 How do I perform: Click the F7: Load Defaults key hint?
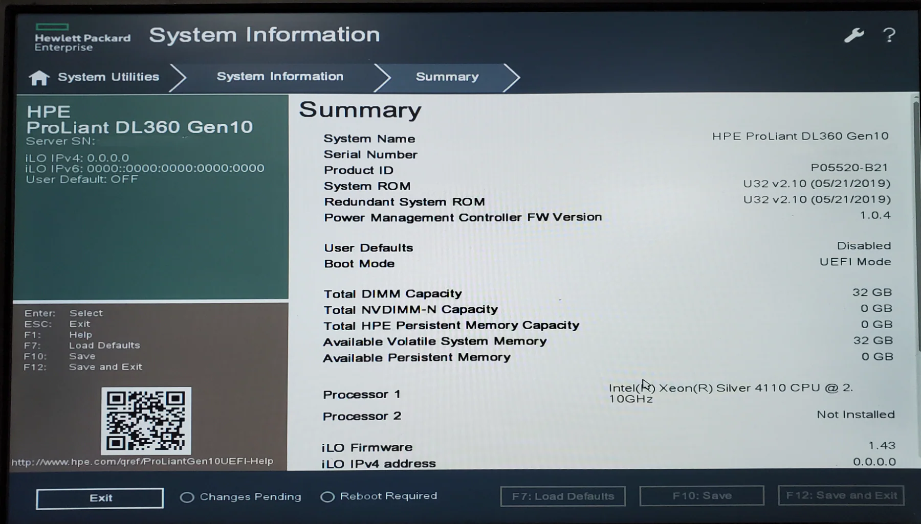[x=82, y=346]
